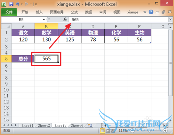Open the Name Box dropdown arrow
Screen dimensions: 174x135
[x=44, y=20]
